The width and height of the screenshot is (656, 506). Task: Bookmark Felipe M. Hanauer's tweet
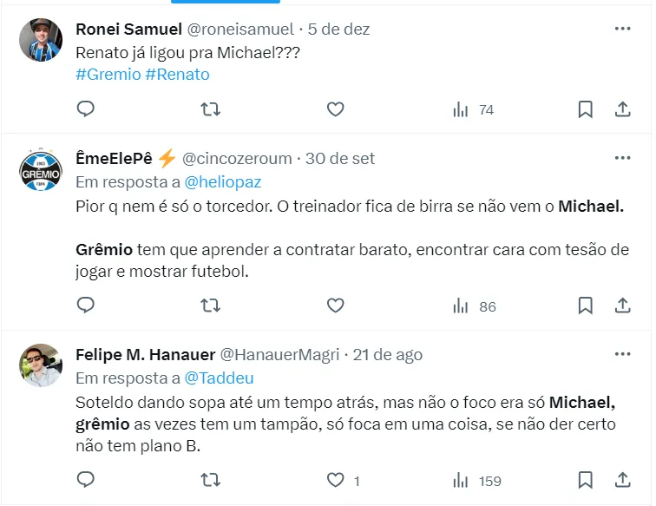coord(585,480)
